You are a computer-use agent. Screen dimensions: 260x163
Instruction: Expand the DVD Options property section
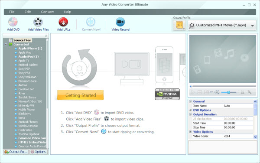click(190, 110)
